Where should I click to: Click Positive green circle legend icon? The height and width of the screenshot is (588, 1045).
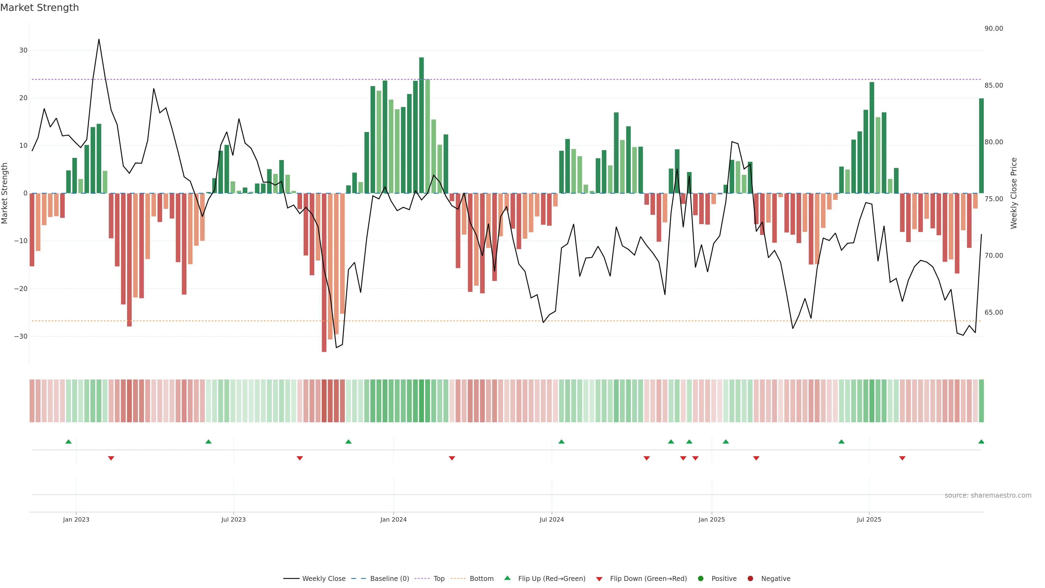(x=700, y=579)
